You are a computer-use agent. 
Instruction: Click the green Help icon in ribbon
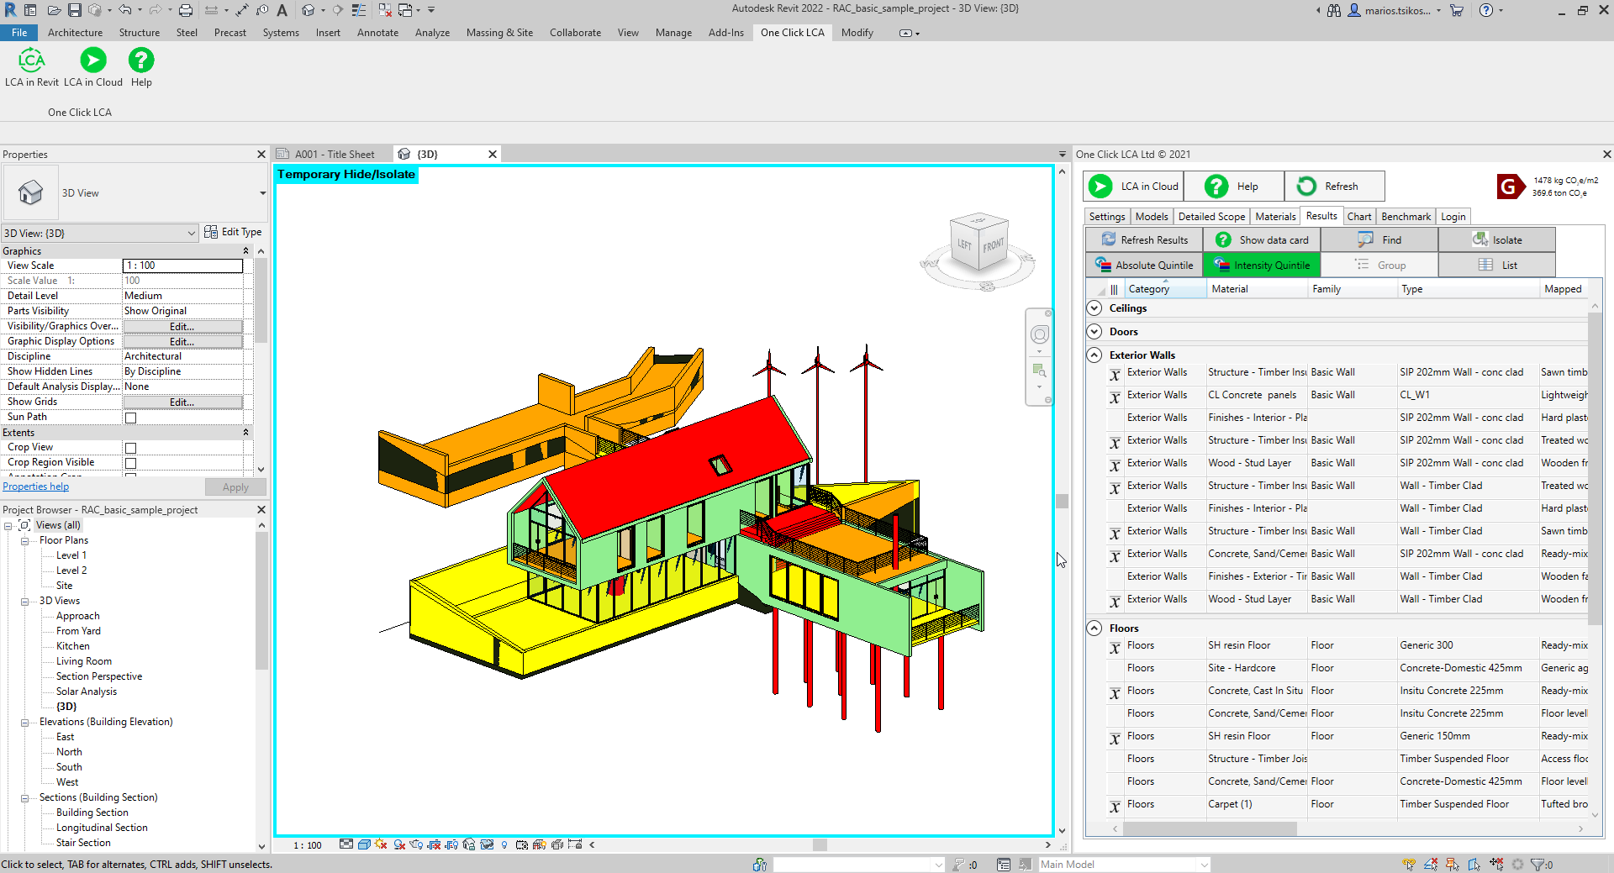[x=141, y=60]
